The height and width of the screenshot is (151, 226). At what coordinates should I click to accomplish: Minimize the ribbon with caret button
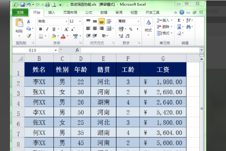176,12
